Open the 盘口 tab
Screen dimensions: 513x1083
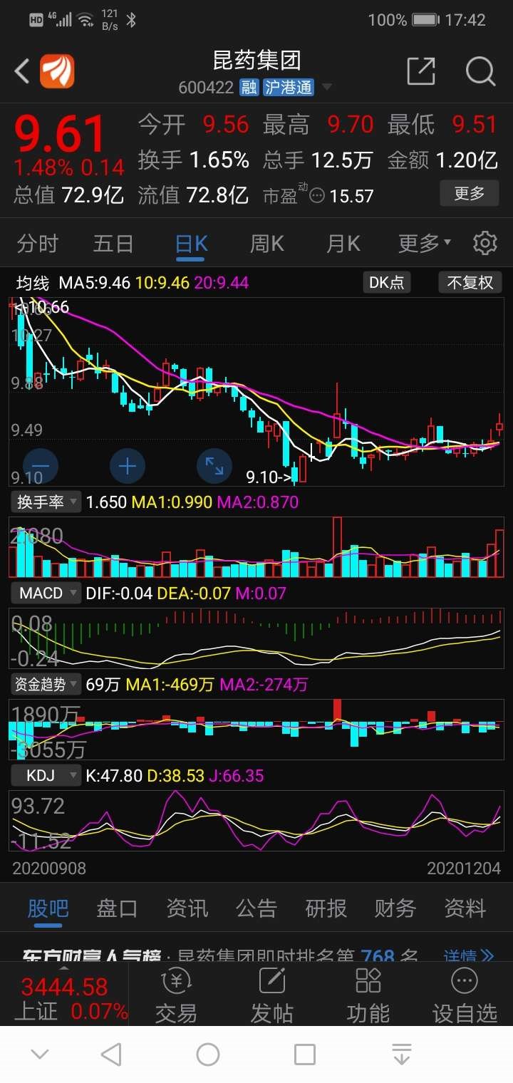coord(117,908)
